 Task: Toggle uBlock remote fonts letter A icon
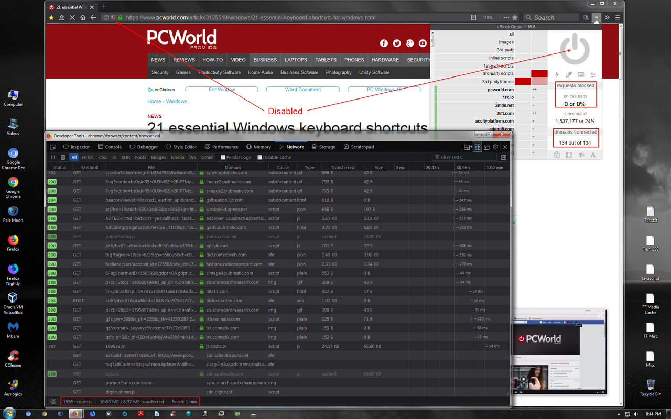[x=593, y=155]
